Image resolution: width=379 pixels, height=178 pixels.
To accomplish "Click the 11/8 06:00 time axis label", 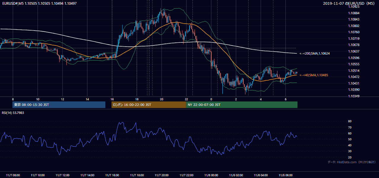I will (x=286, y=175).
